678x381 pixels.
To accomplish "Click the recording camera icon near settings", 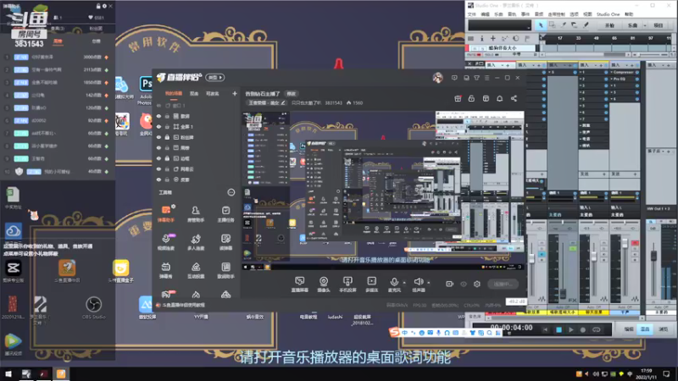I will tap(450, 284).
